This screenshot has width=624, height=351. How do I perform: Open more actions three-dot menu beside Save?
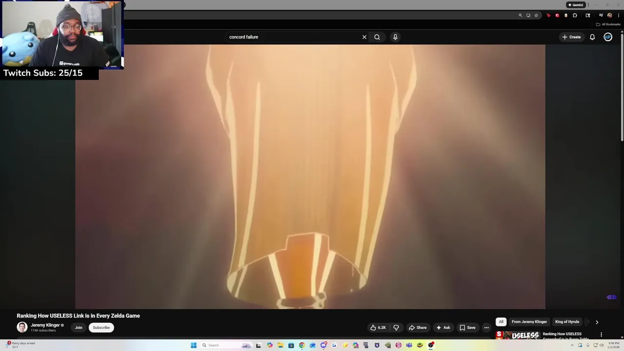click(x=487, y=328)
